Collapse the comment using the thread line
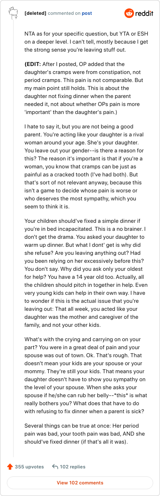 click(13, 240)
